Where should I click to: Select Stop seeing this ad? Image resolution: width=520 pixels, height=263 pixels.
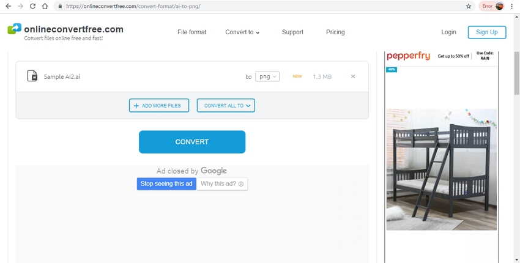(x=166, y=183)
